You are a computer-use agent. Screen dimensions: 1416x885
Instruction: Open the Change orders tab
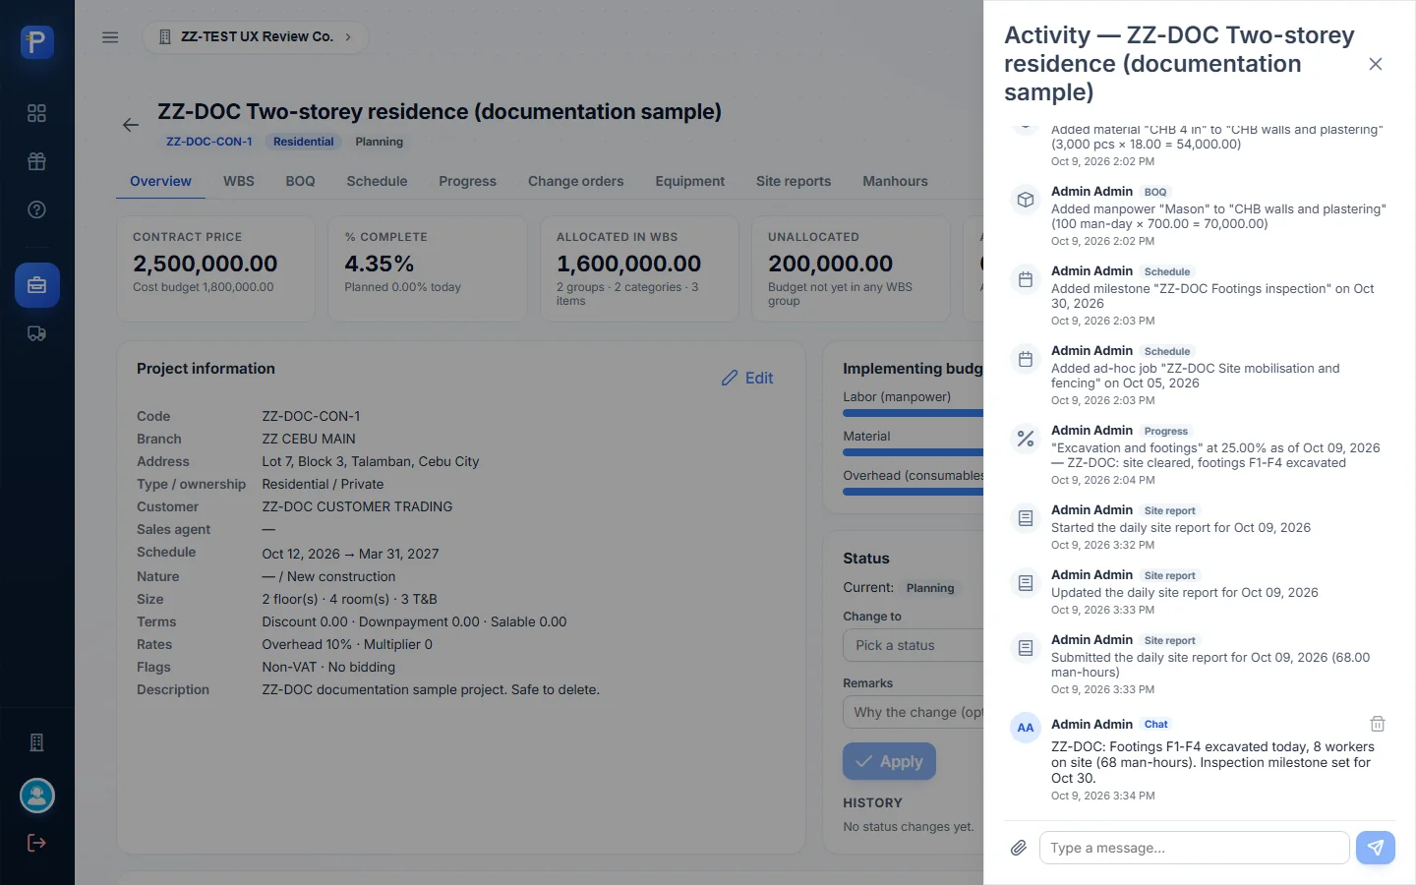point(576,181)
